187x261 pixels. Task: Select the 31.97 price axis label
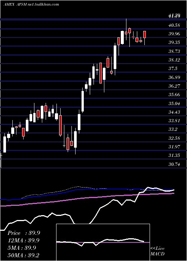click(x=174, y=147)
